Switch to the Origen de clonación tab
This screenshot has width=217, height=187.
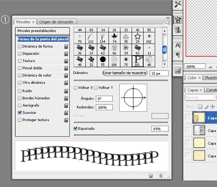click(x=56, y=22)
